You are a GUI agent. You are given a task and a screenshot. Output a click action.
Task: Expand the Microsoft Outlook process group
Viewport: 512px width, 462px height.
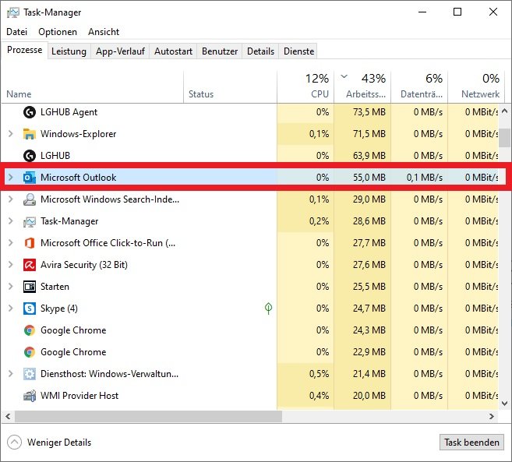[10, 178]
